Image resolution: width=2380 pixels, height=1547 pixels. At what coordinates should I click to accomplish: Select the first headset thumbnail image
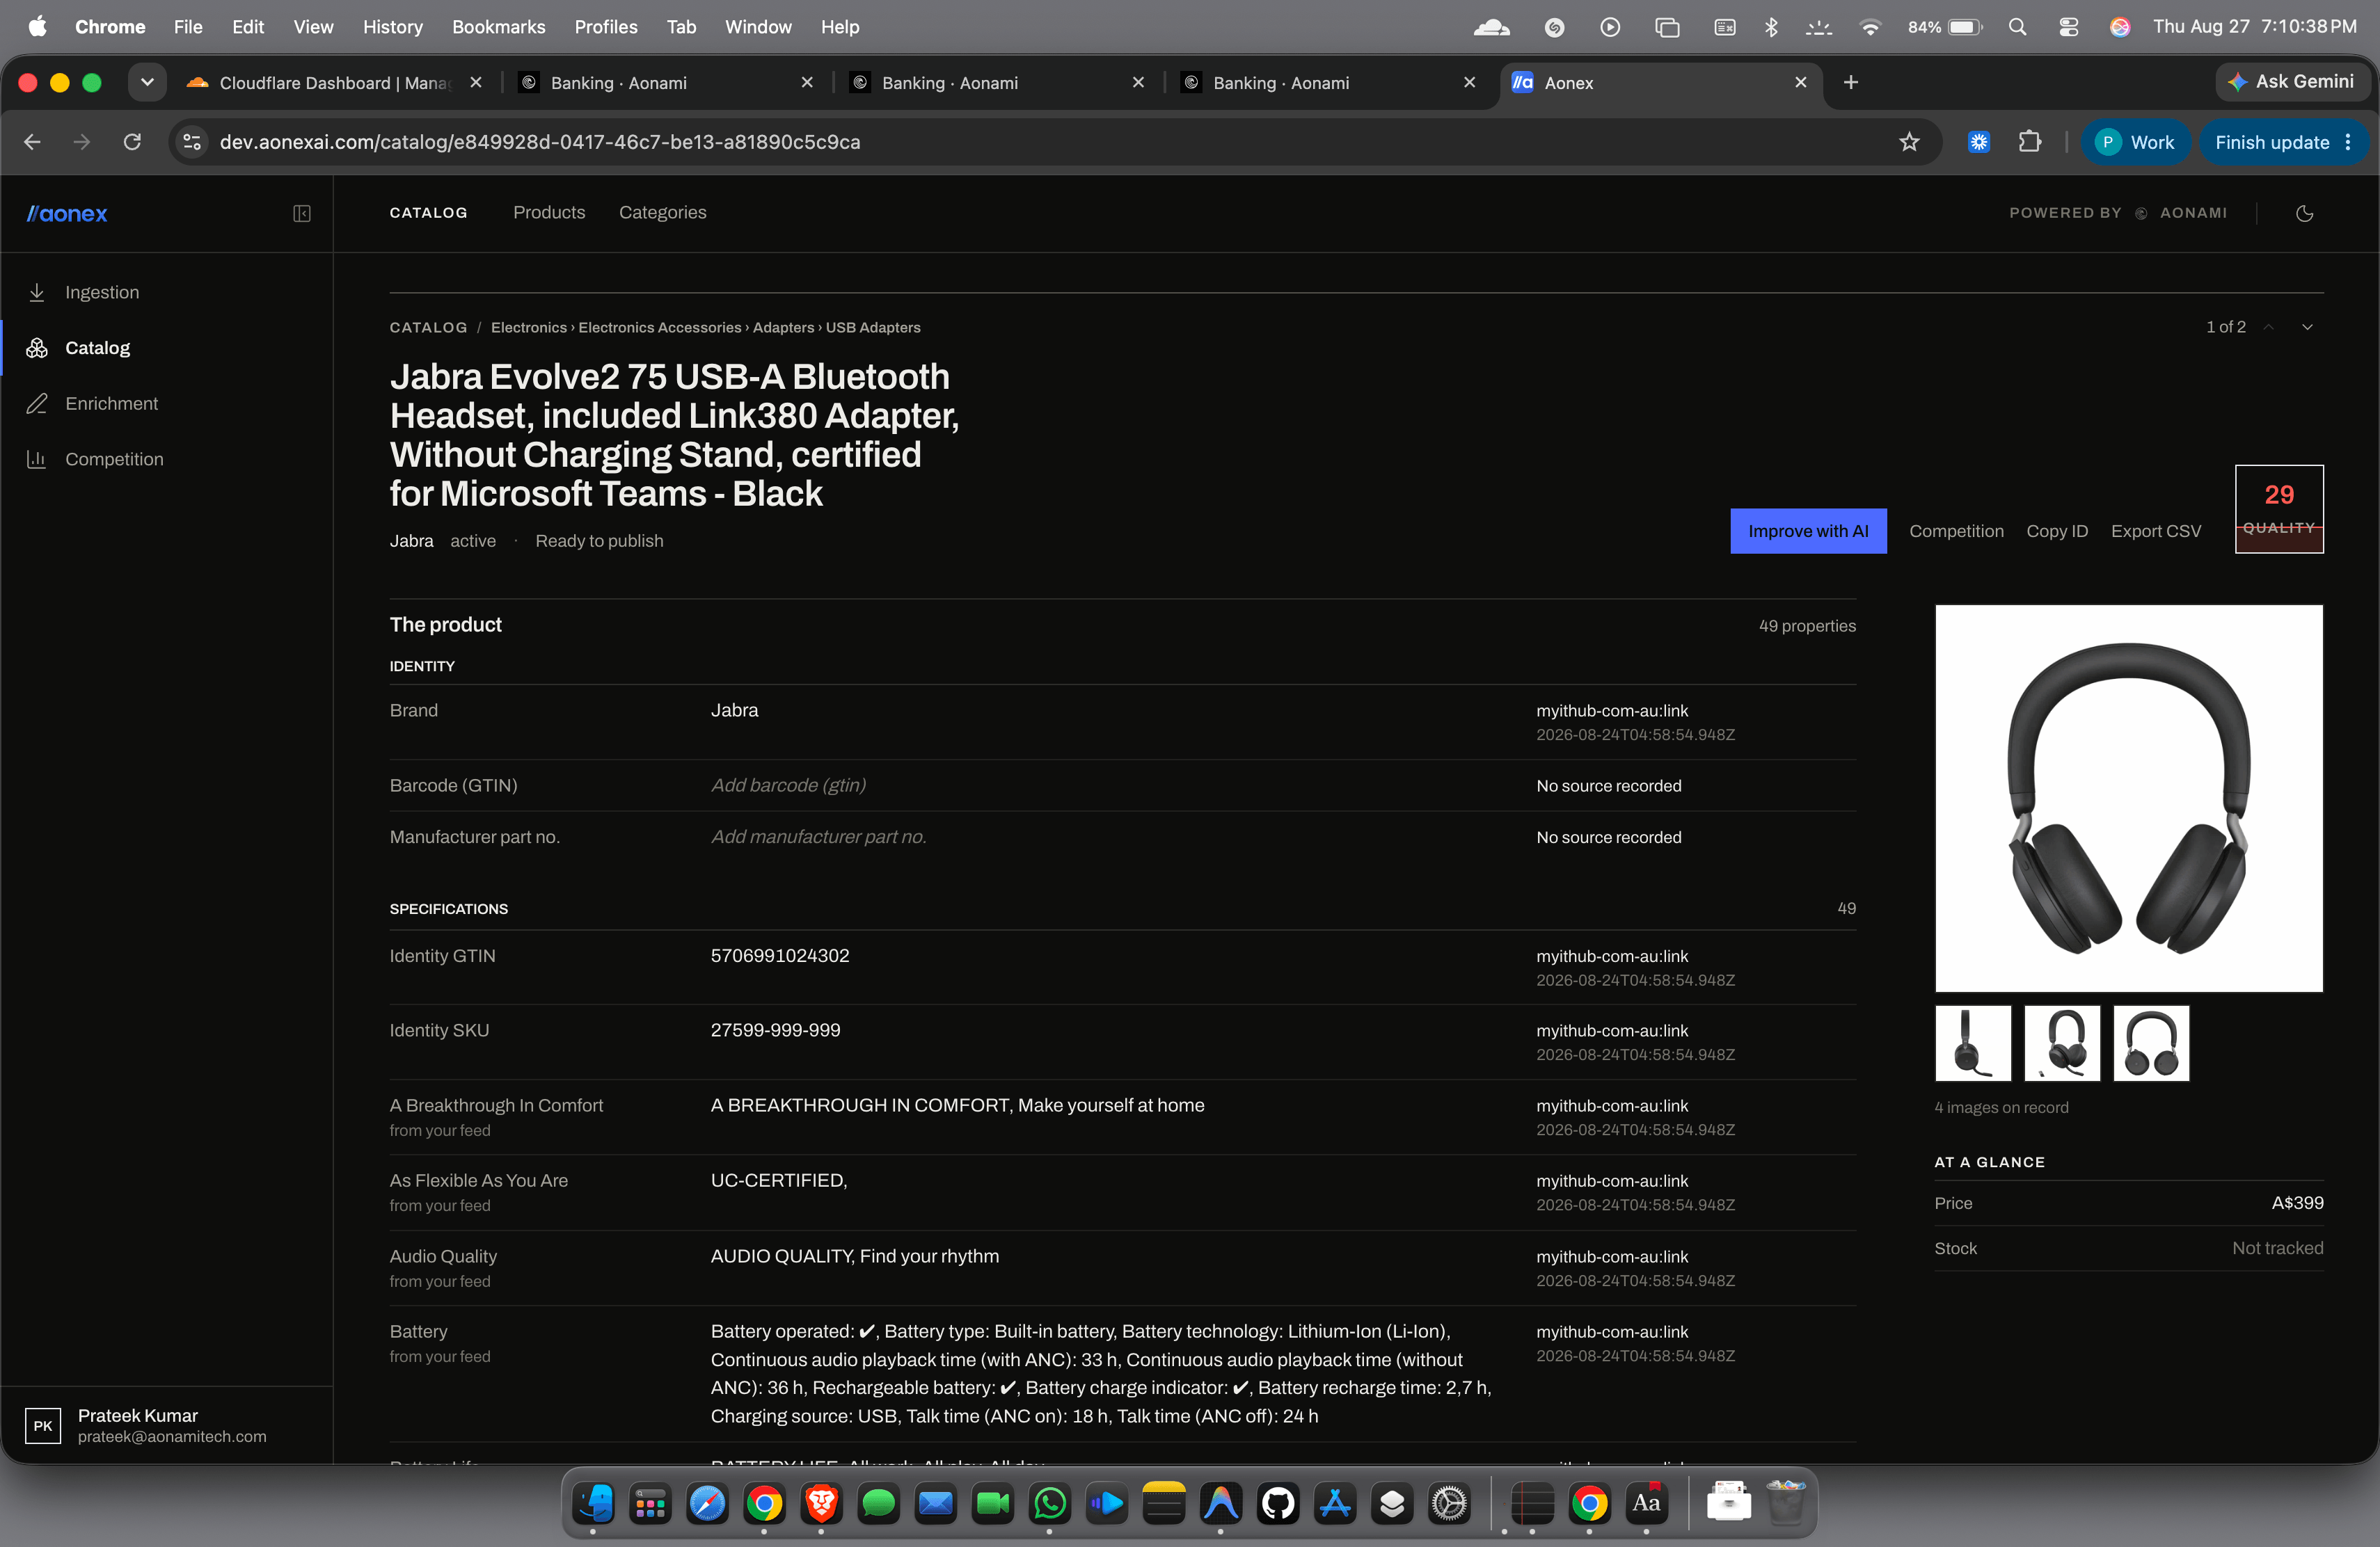(1972, 1042)
